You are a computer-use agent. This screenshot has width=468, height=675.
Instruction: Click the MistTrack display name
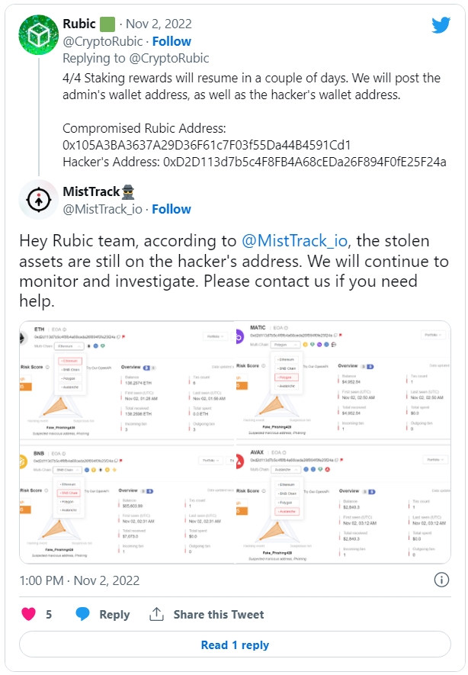pyautogui.click(x=91, y=191)
